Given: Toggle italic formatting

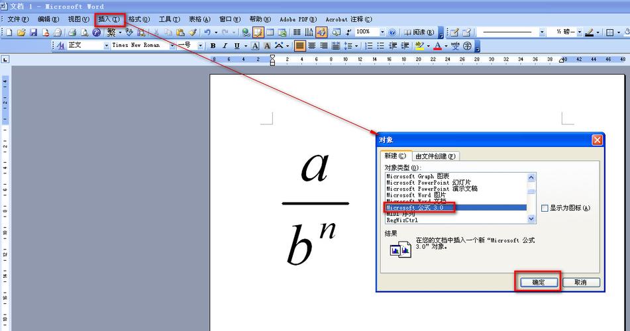Looking at the screenshot, I should tap(225, 46).
